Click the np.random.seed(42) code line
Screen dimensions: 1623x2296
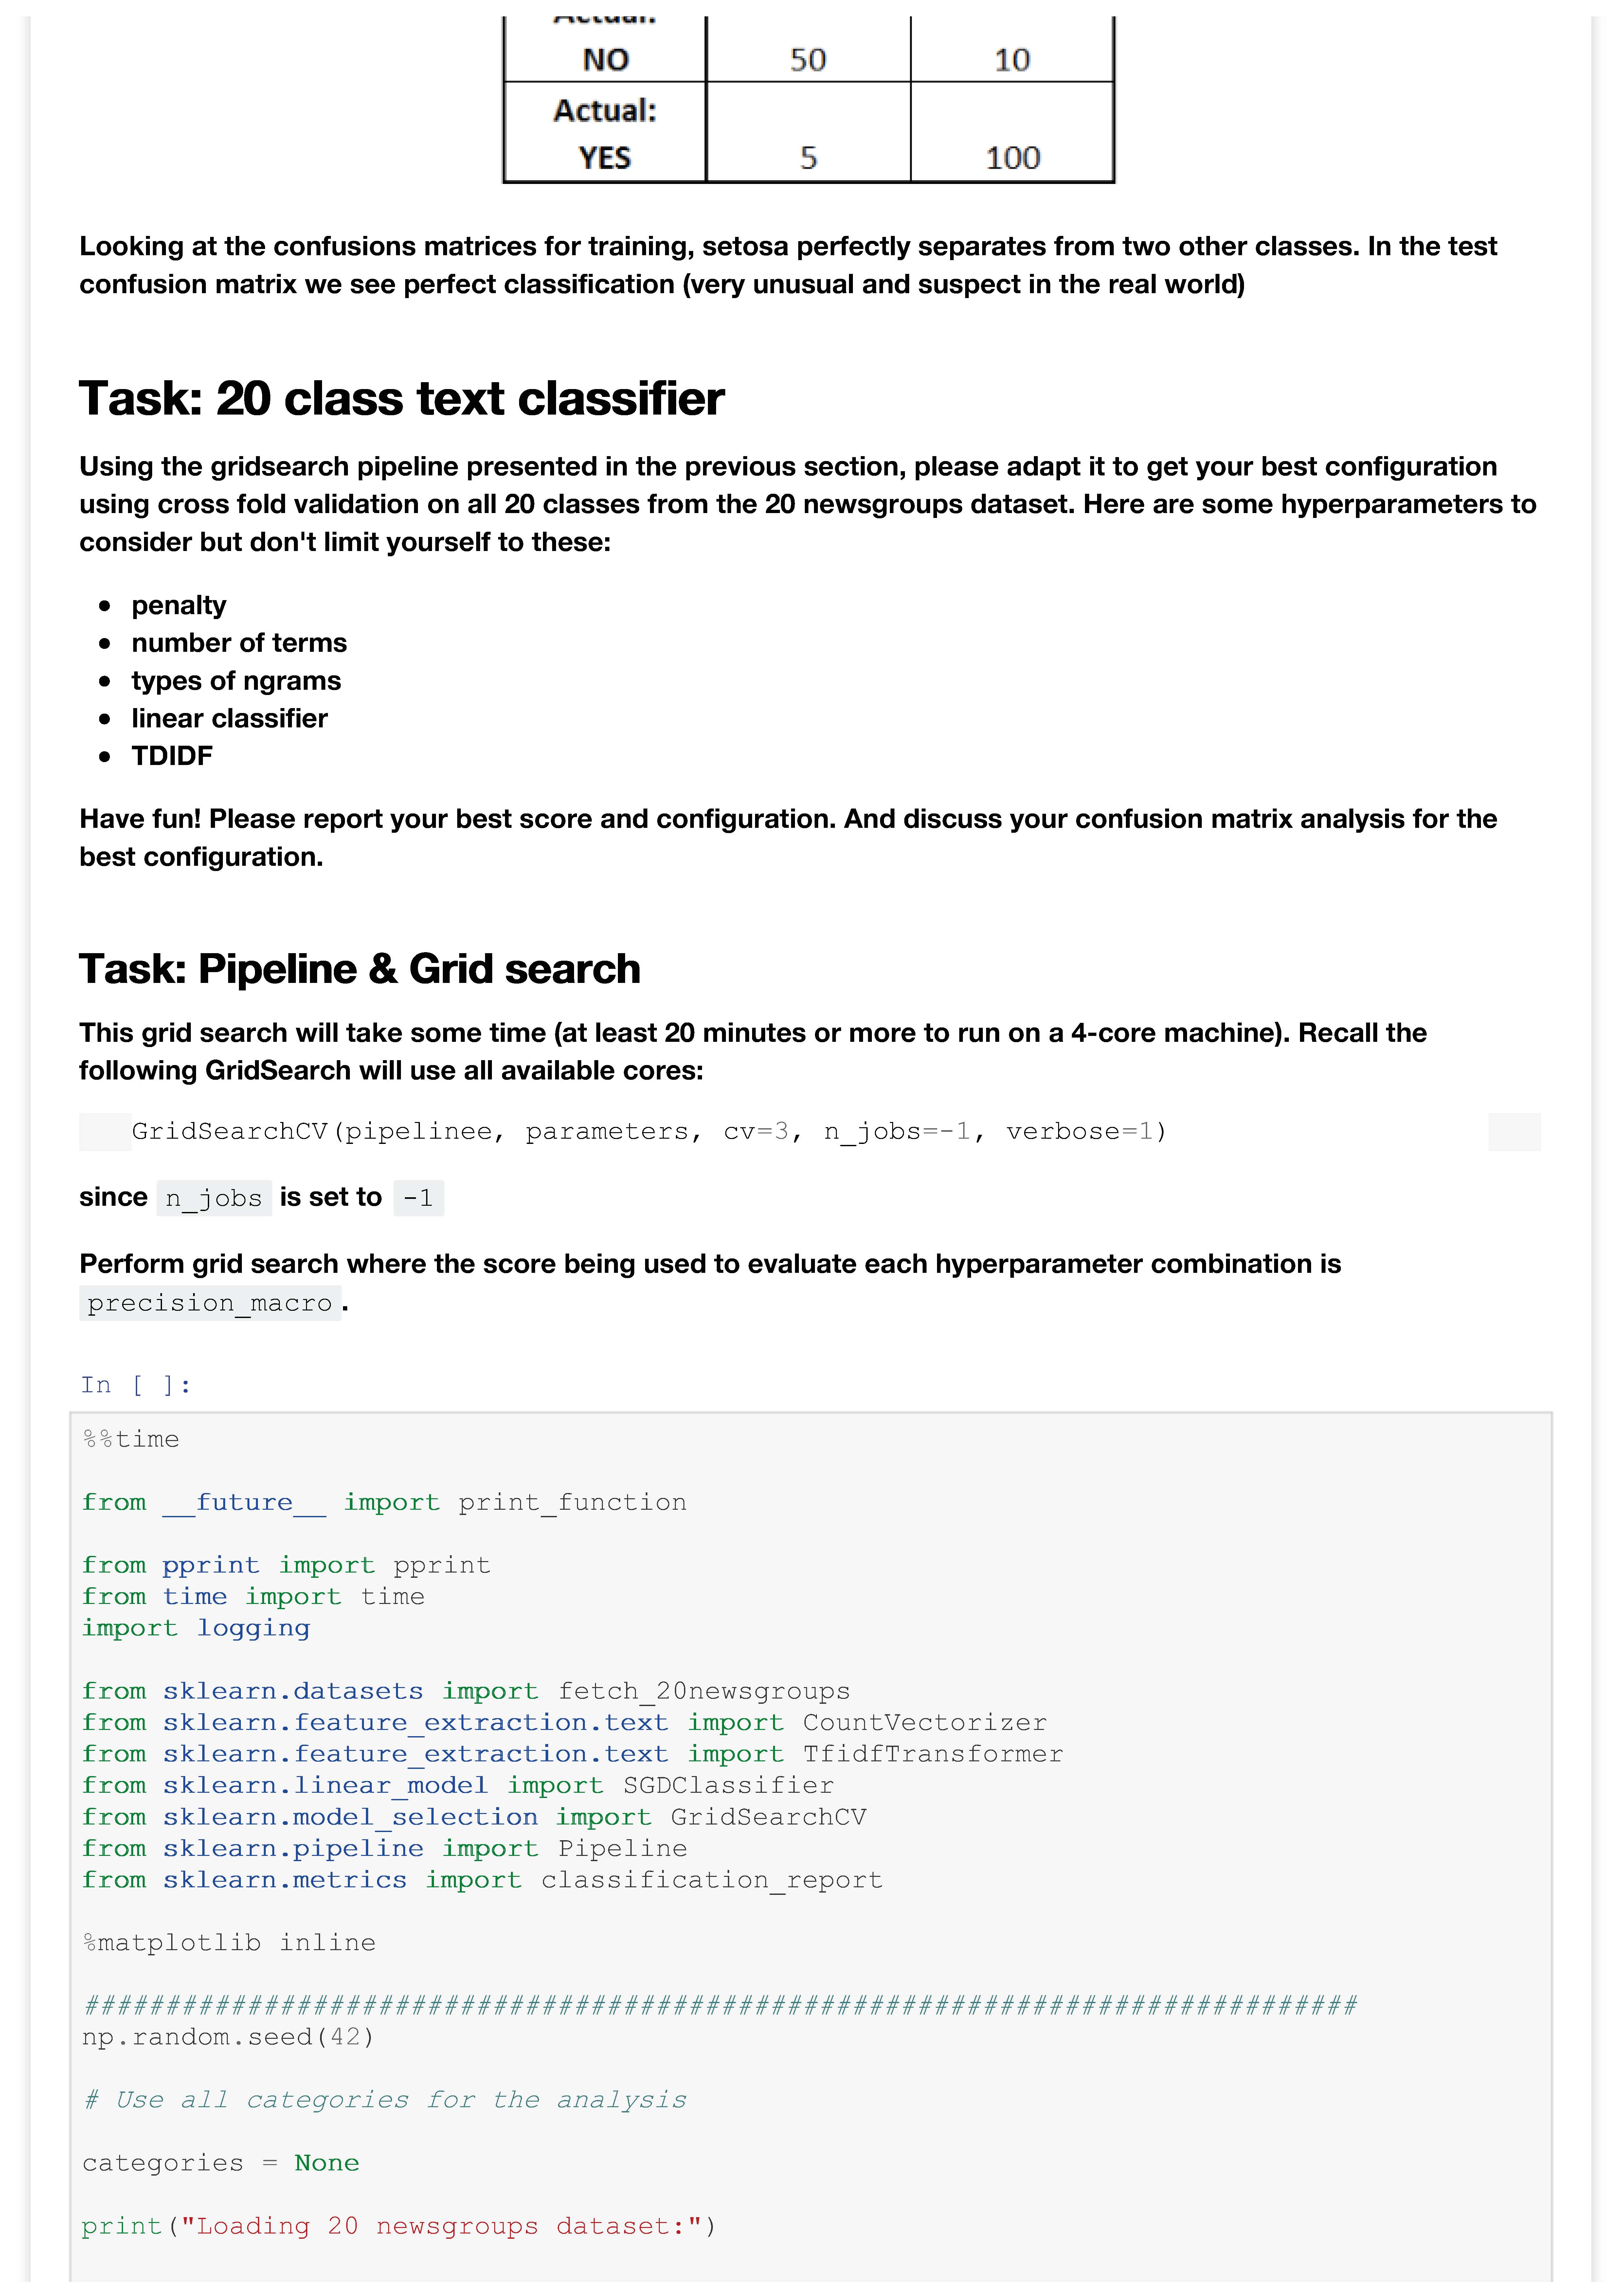[228, 2037]
